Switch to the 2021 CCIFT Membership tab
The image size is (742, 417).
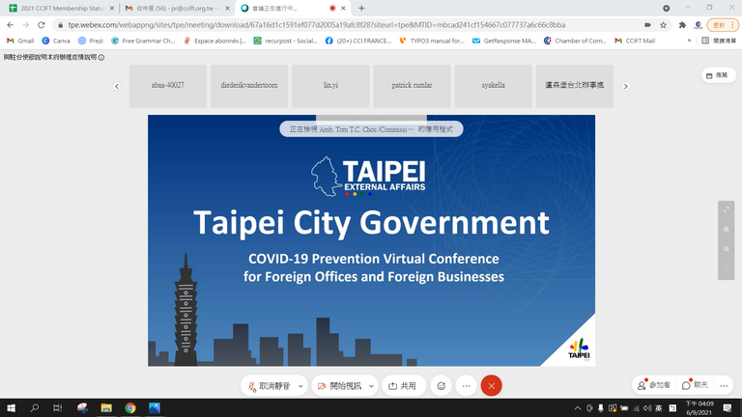(58, 8)
